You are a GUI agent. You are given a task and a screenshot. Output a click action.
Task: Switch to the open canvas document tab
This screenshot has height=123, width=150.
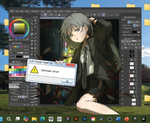point(53,18)
